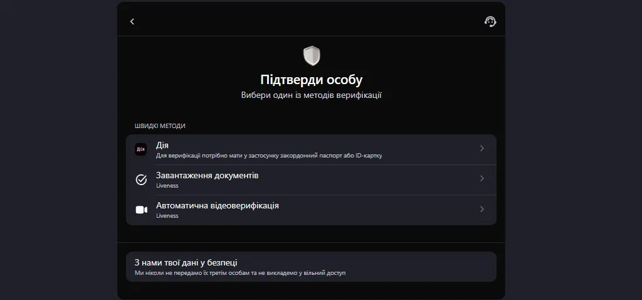Click Liveness label under Автоматична відеоверифікація
The height and width of the screenshot is (300, 642).
tap(167, 216)
